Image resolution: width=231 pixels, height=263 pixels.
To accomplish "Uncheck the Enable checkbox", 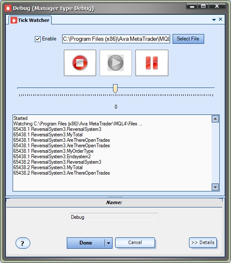I will (38, 39).
